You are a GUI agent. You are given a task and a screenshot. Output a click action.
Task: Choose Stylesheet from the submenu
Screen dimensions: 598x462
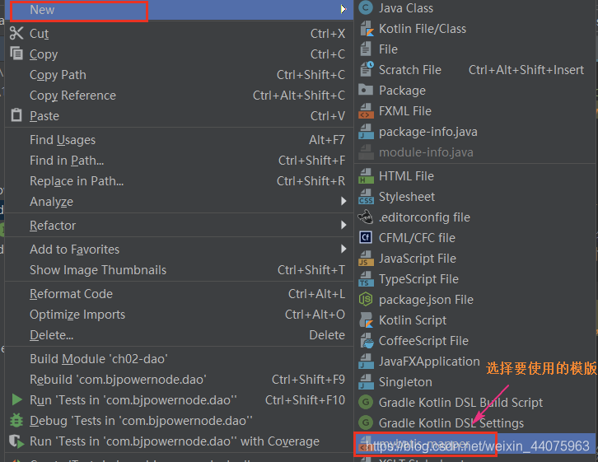474,197
